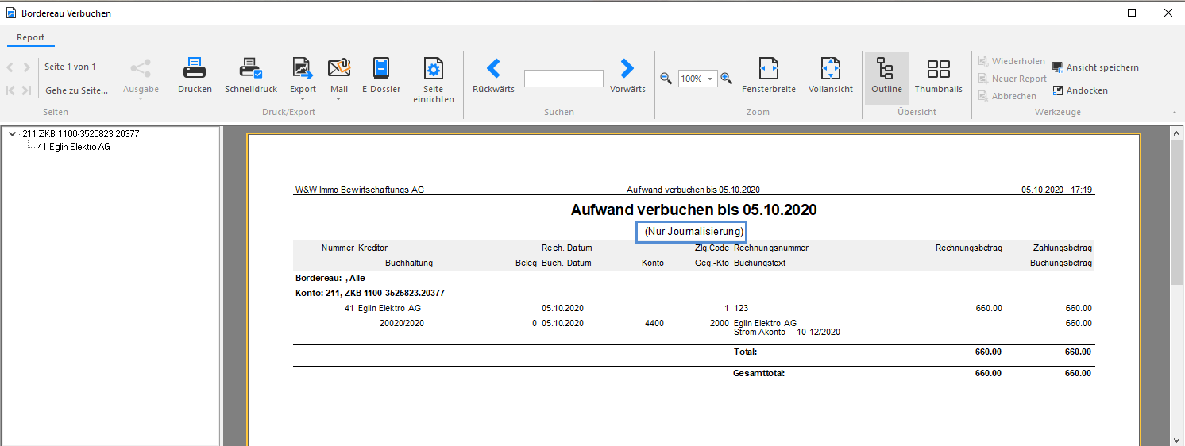The width and height of the screenshot is (1185, 446).
Task: Search Vorwärts with right arrow
Action: (x=627, y=67)
